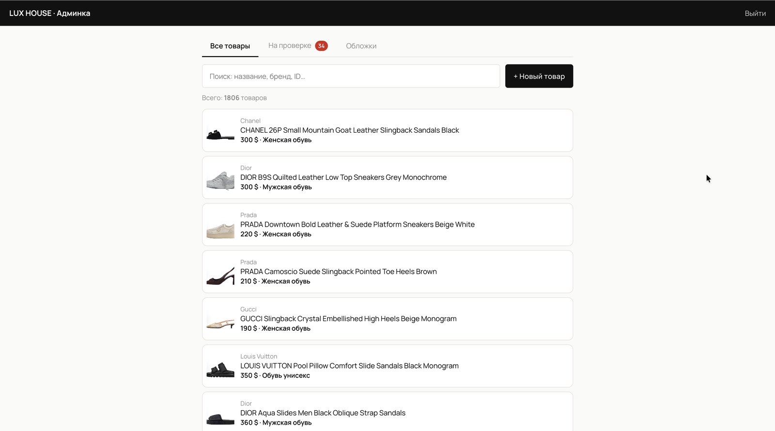Click the LUX HOUSE · Админка logo

coord(49,14)
